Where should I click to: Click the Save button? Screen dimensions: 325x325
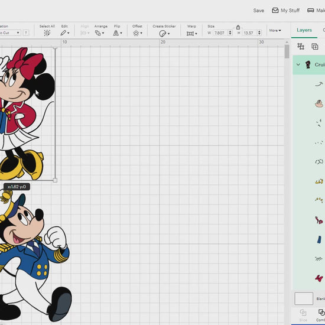[258, 11]
